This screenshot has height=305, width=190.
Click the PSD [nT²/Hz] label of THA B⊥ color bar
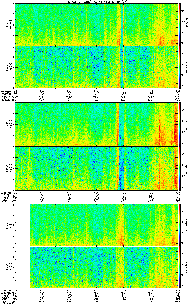(x=186, y=25)
